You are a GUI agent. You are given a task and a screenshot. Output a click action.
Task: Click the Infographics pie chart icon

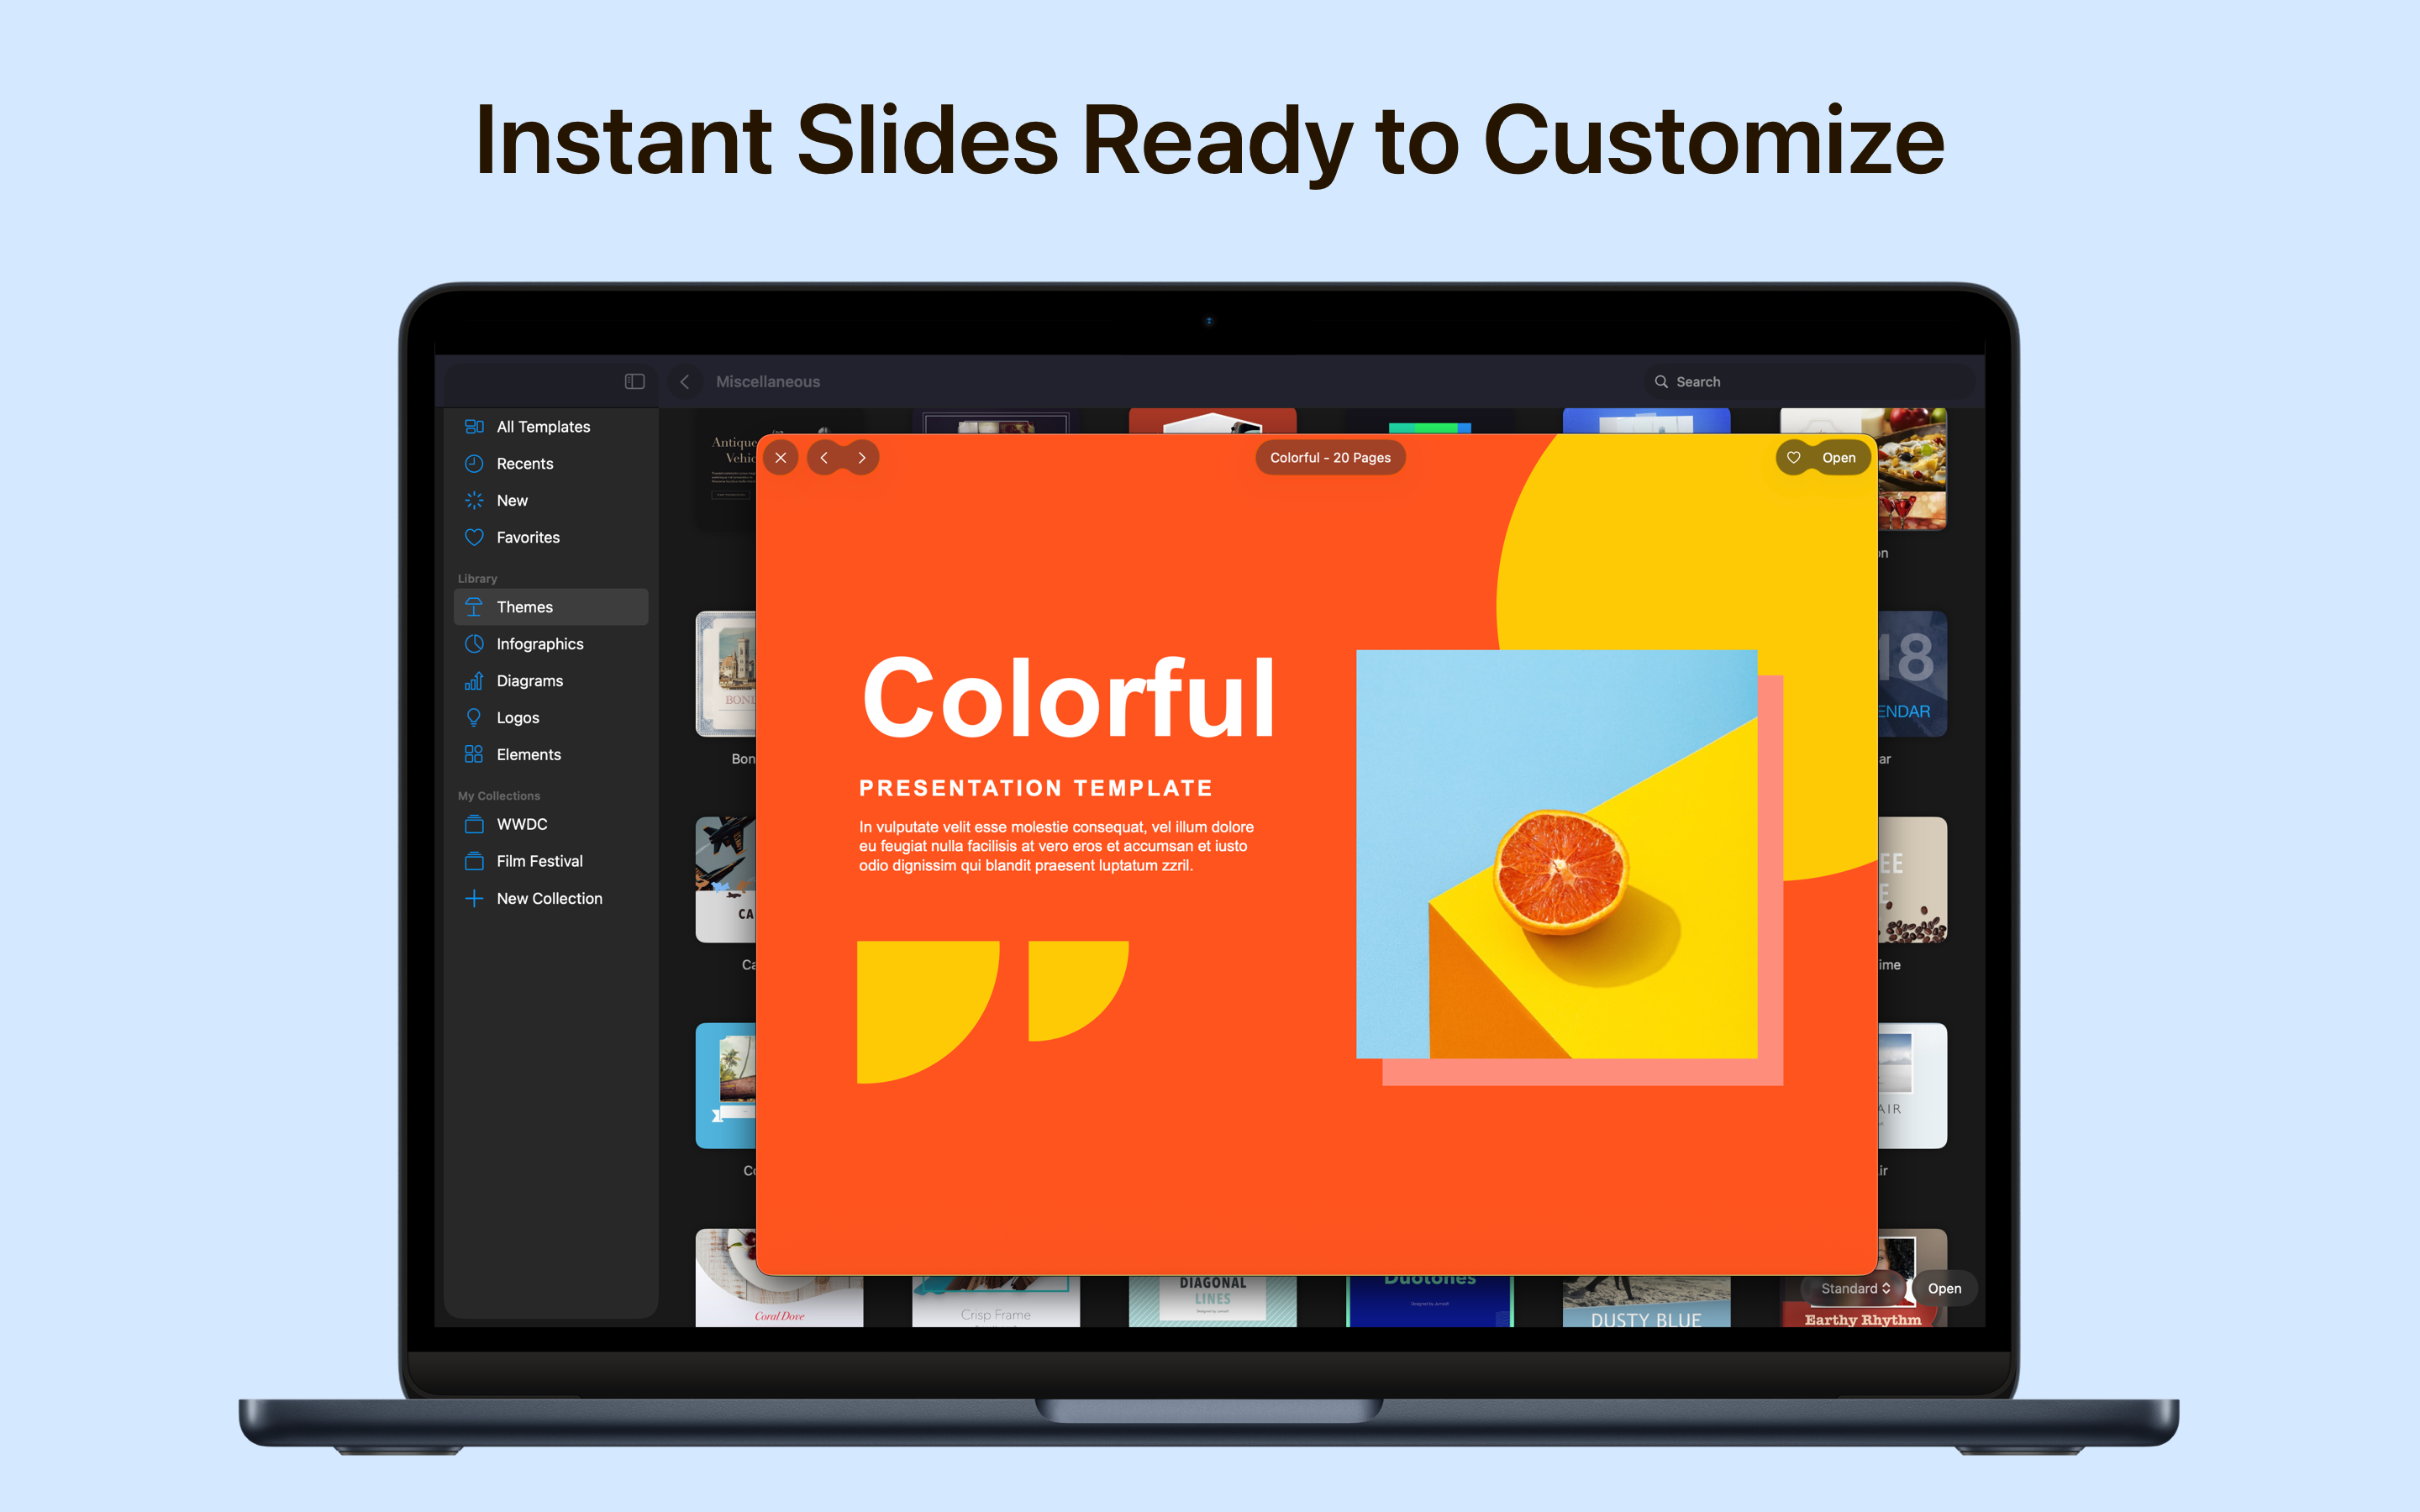(x=474, y=644)
